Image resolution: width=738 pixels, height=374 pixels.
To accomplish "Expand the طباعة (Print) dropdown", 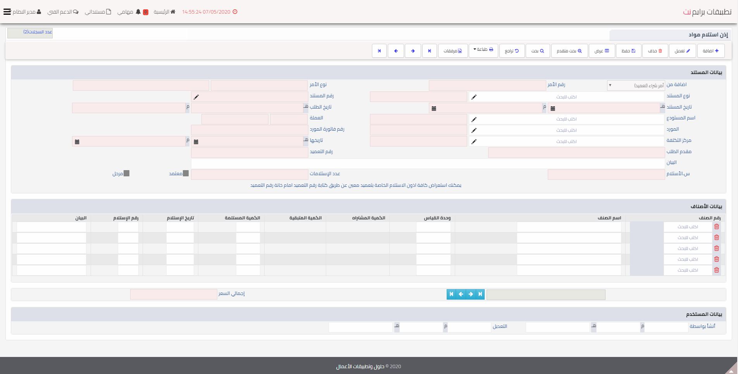I will click(x=483, y=50).
